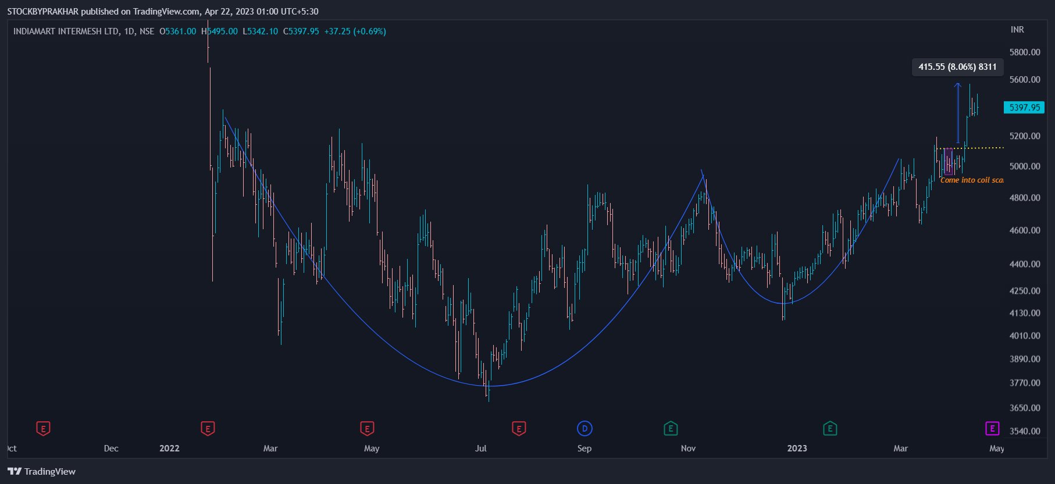Select the 5200.00 price axis label
Image resolution: width=1055 pixels, height=484 pixels.
(1025, 136)
